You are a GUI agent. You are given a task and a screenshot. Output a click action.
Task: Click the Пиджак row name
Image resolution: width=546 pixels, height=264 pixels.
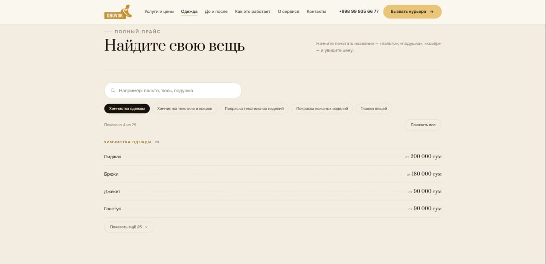point(113,157)
